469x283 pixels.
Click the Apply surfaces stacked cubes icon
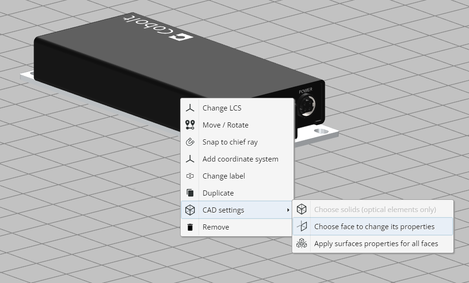tap(302, 243)
